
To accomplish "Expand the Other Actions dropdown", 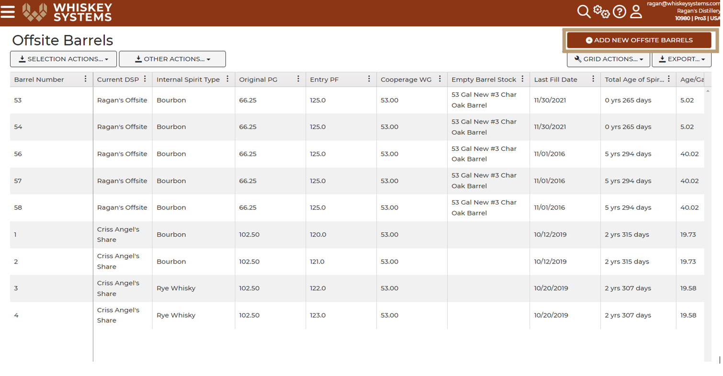I will tap(172, 59).
